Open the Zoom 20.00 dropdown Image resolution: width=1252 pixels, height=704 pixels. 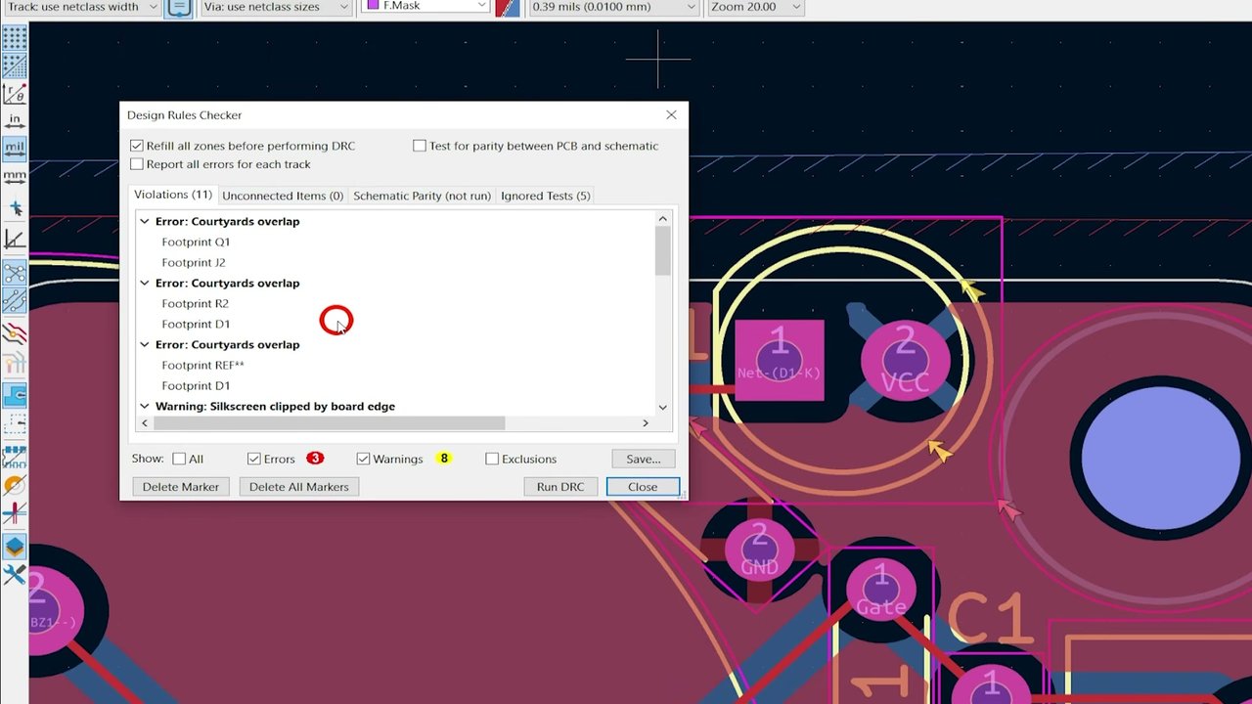(x=755, y=7)
